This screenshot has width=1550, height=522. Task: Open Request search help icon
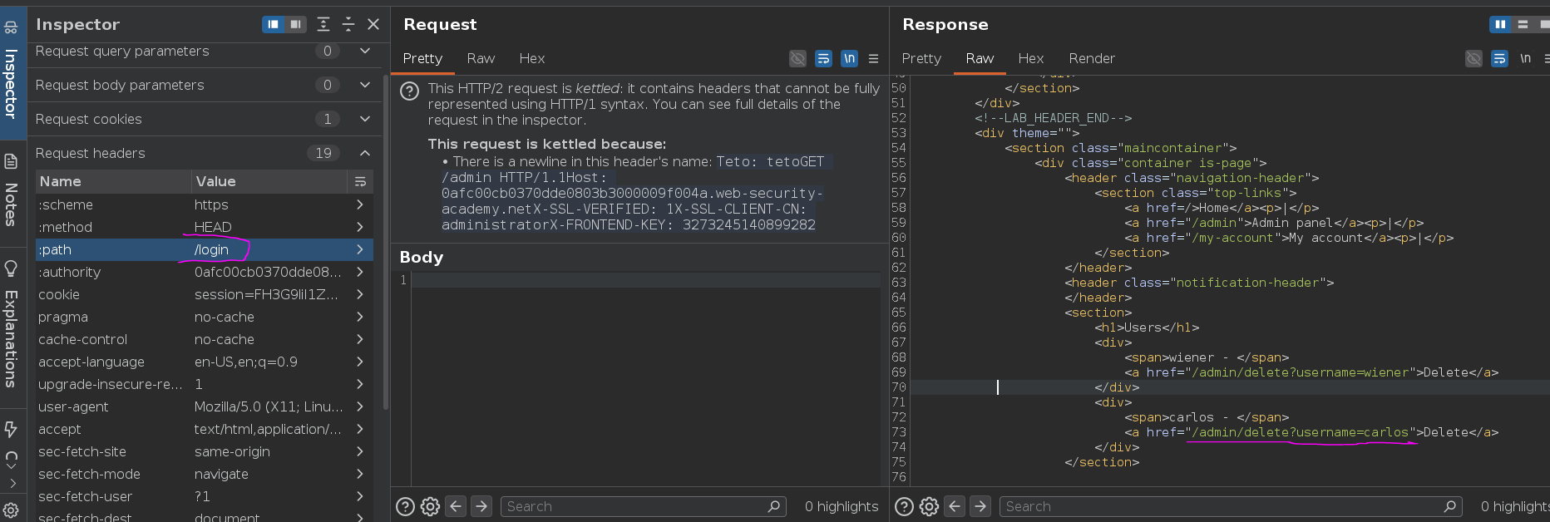tap(405, 506)
